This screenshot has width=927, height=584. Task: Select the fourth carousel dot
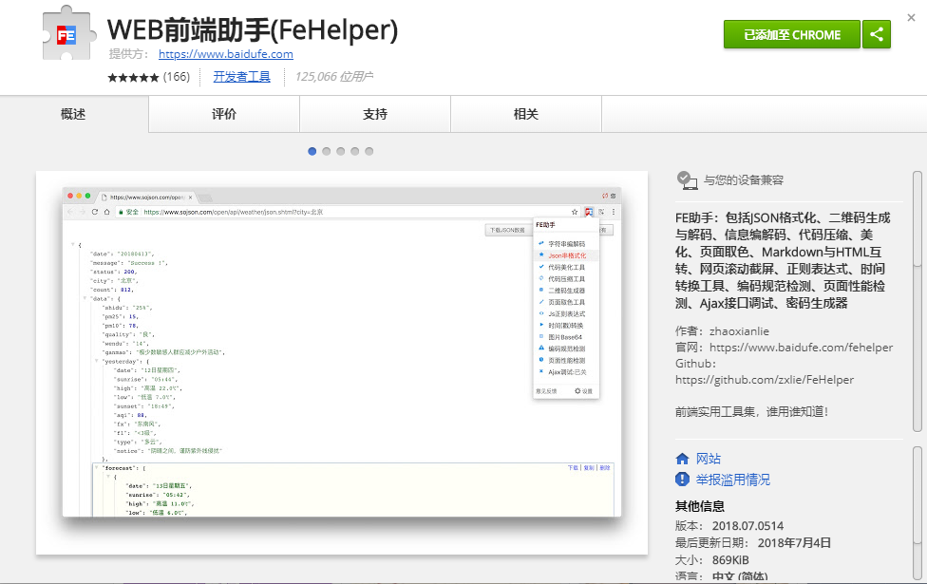click(354, 151)
